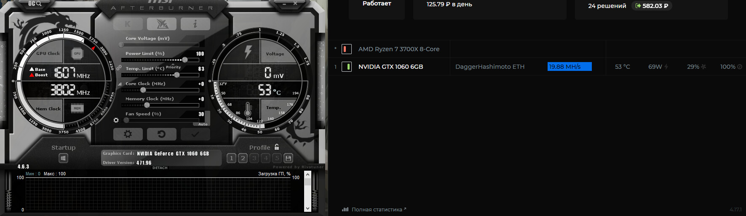746x216 pixels.
Task: Click the Fan Speed value 30
Action: pyautogui.click(x=201, y=114)
